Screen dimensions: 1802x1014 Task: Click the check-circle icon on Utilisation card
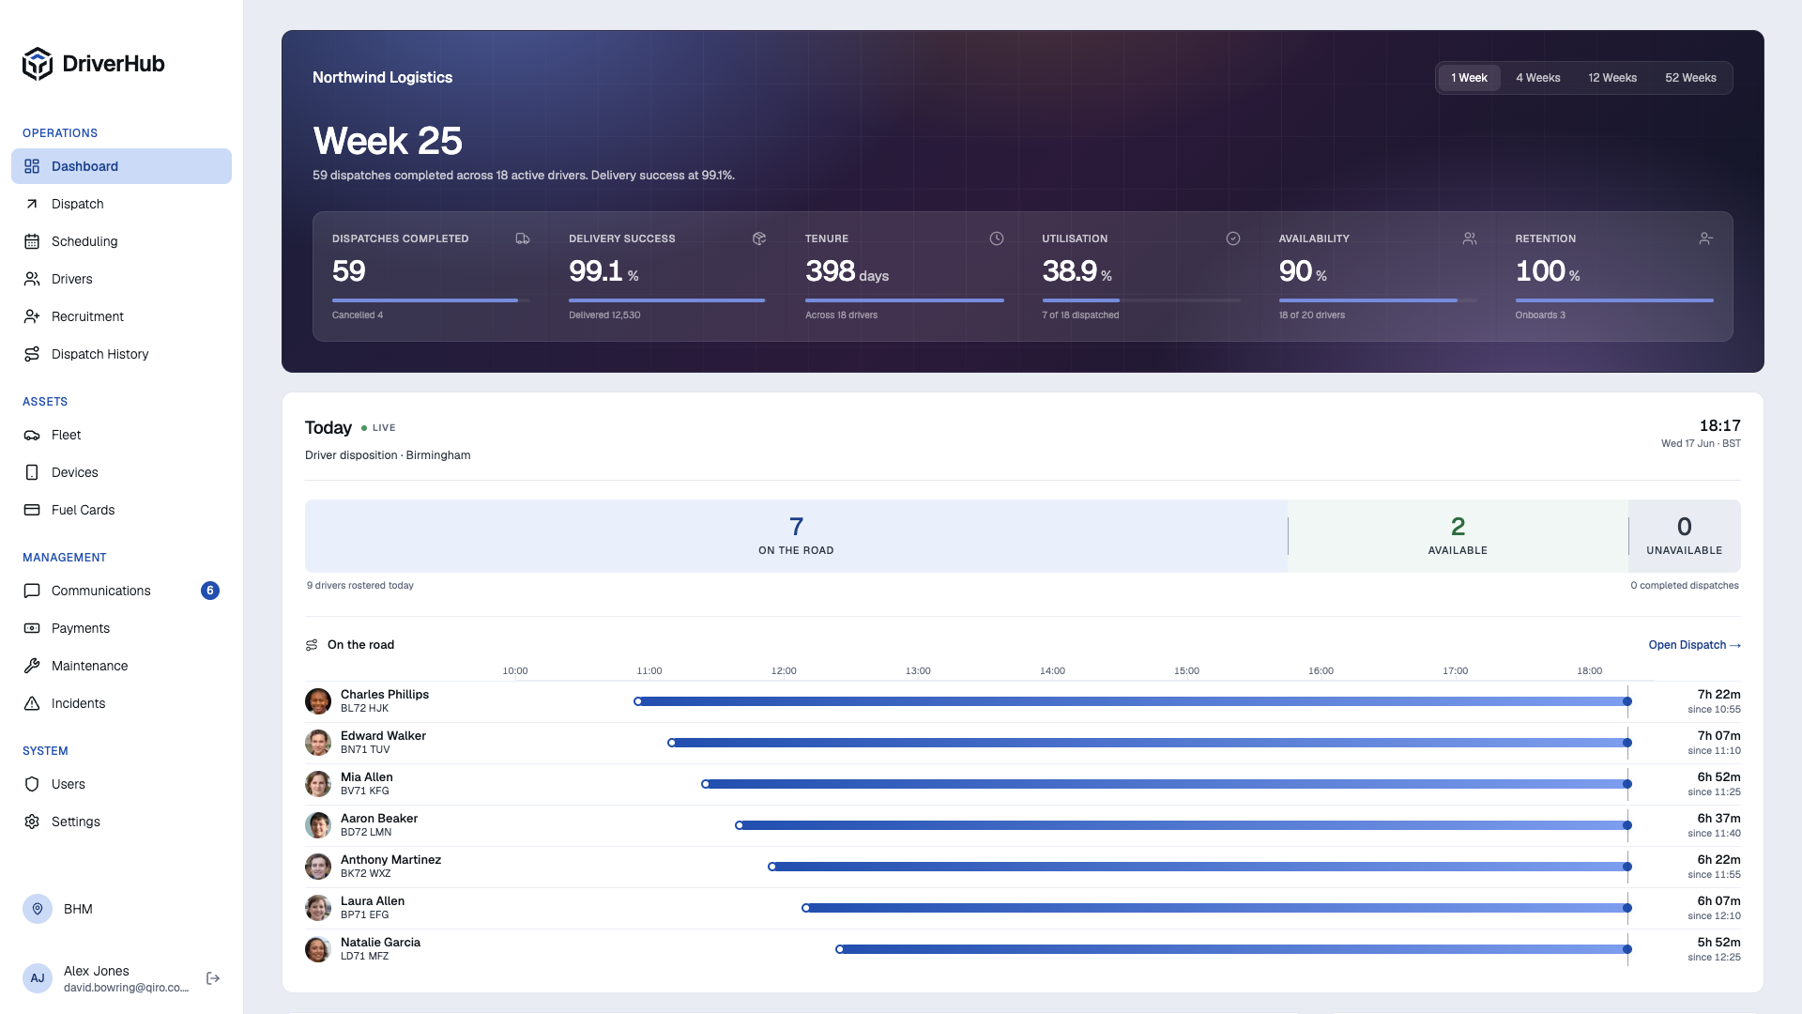click(1233, 238)
